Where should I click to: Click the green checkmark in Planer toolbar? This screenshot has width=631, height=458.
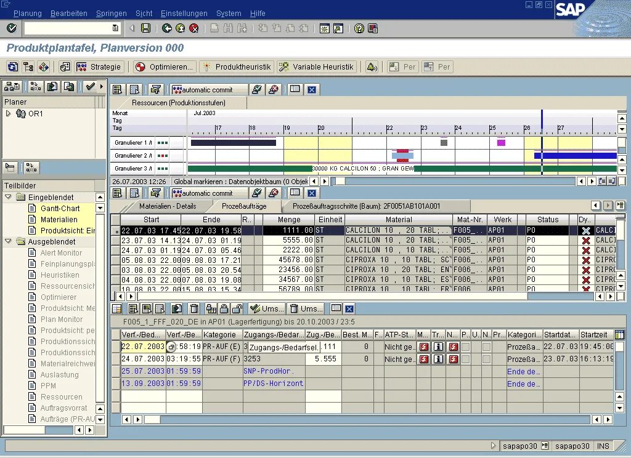[90, 86]
